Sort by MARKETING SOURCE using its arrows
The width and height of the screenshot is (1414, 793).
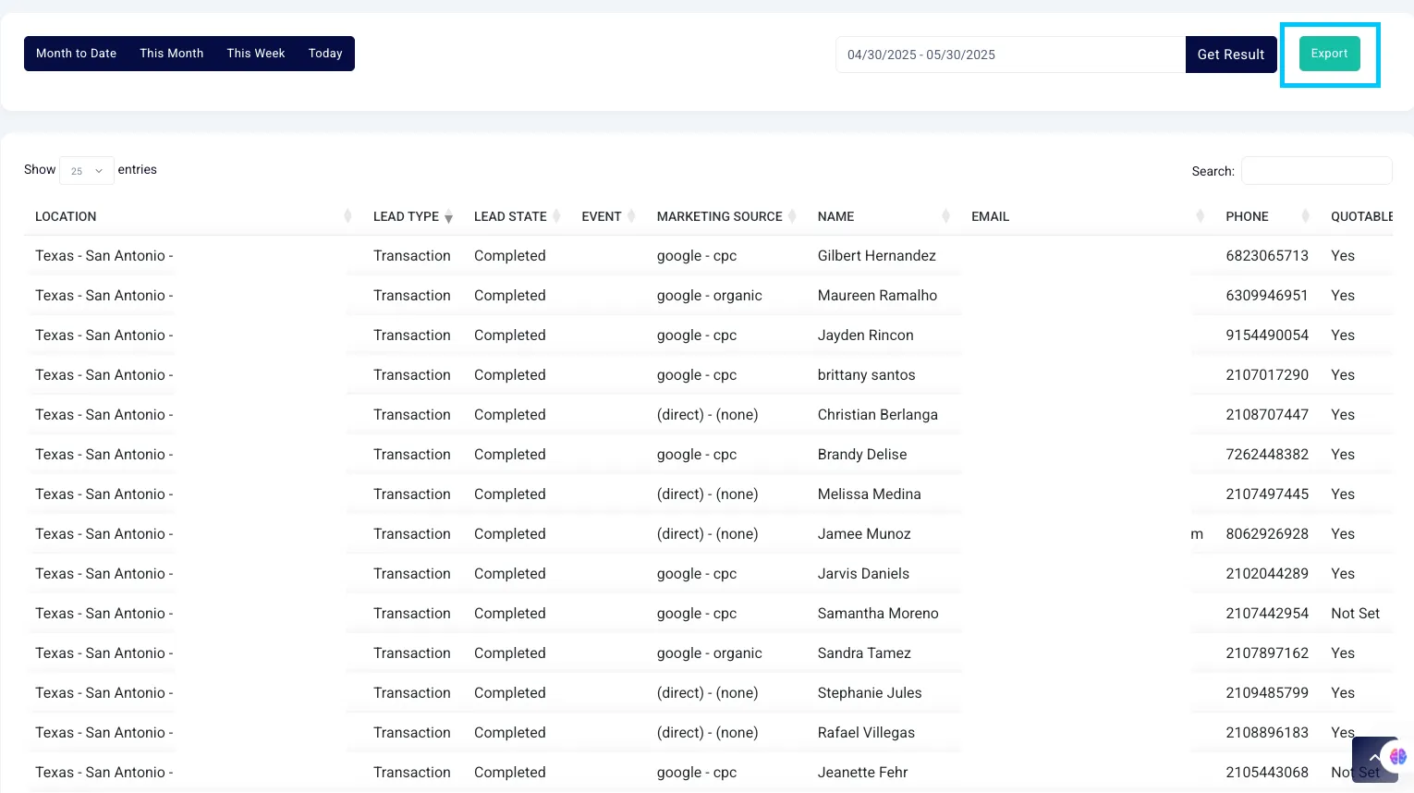(792, 216)
